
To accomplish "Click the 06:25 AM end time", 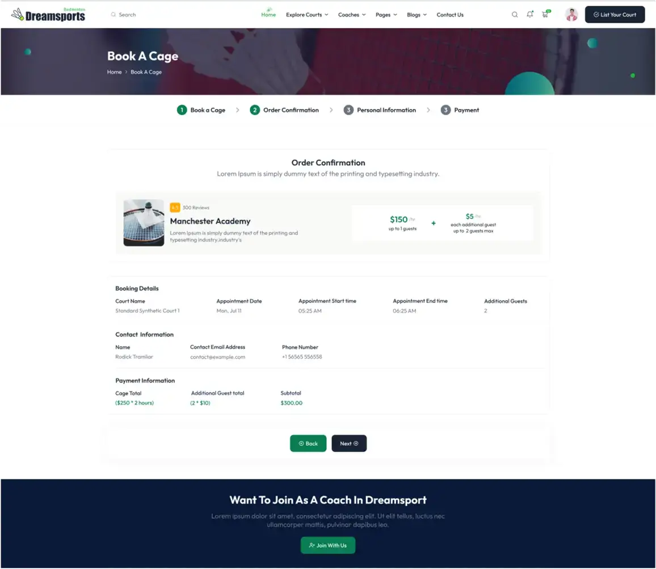I will click(405, 311).
